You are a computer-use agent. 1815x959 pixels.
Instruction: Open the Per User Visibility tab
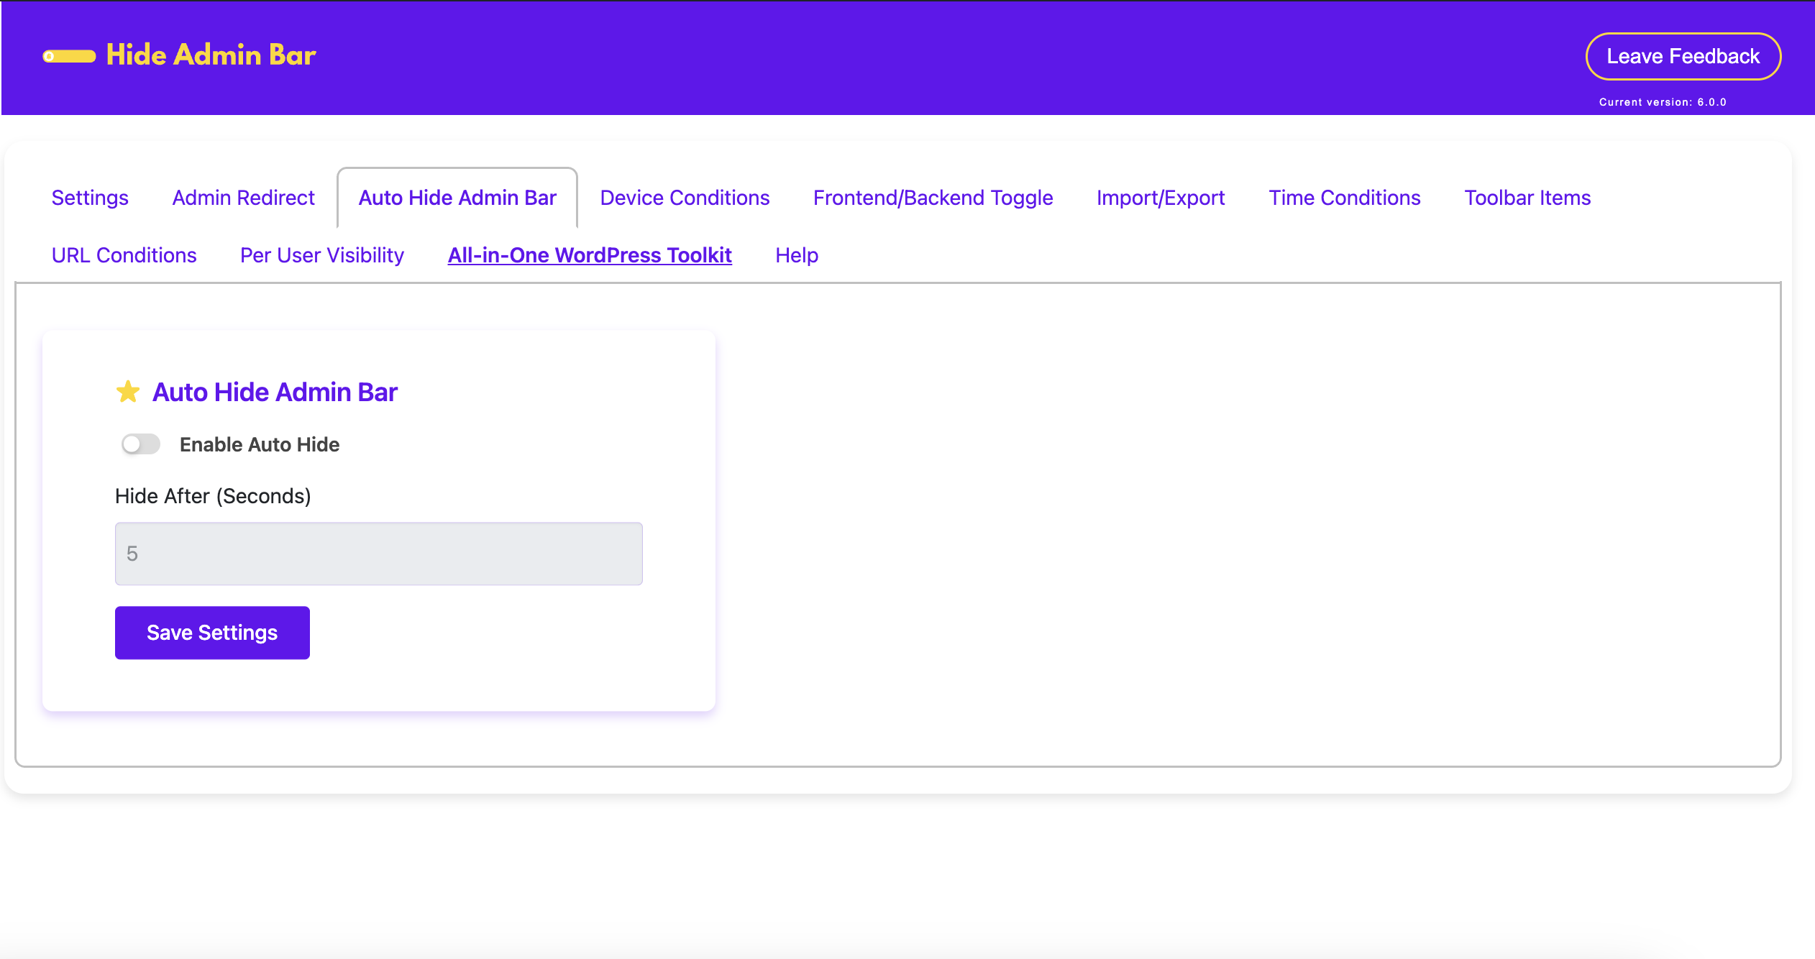[x=322, y=255]
